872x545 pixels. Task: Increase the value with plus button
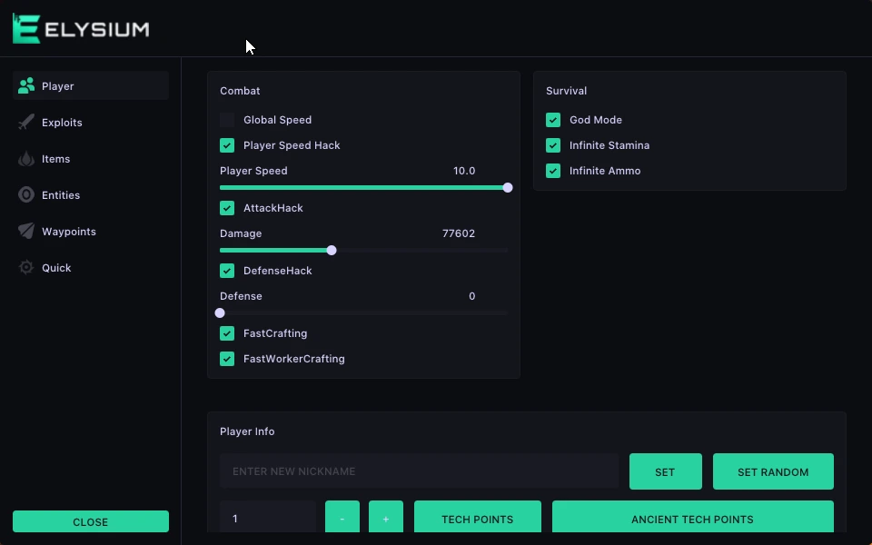pos(386,517)
